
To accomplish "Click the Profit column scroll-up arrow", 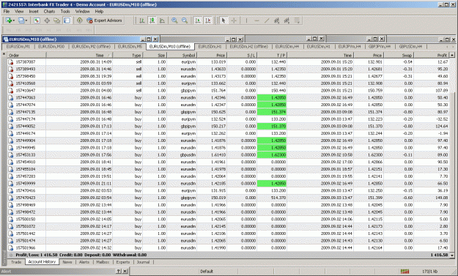I will (452, 55).
